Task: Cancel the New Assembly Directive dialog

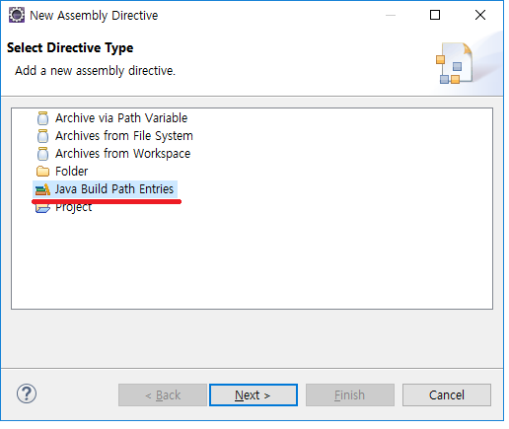Action: coord(447,394)
